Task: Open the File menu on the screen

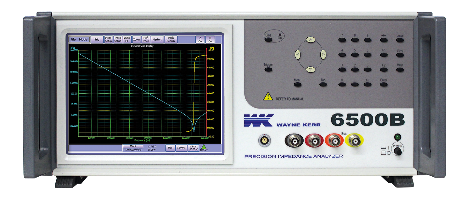Action: coord(73,40)
